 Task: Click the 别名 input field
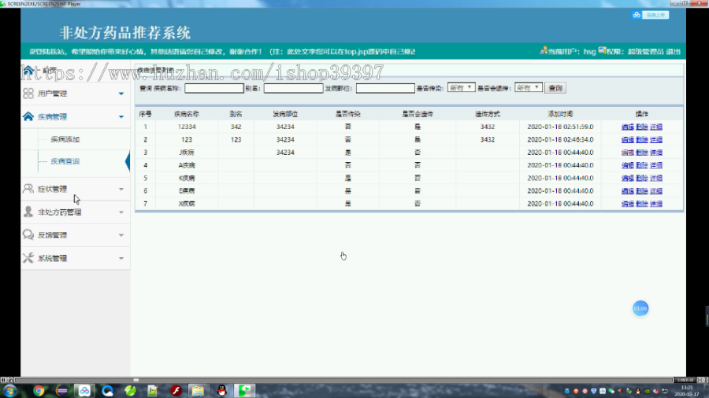coord(294,88)
